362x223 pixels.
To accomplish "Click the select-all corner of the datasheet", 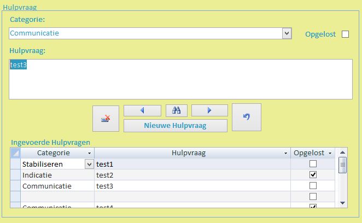I will (15, 153).
